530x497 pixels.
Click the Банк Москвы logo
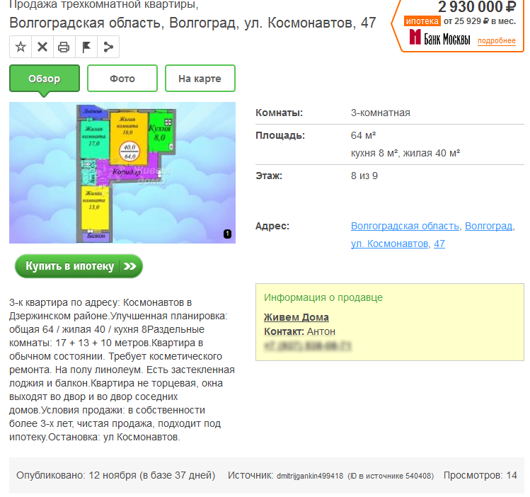[x=439, y=38]
